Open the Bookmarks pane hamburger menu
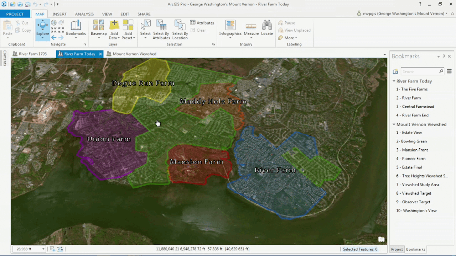 449,71
